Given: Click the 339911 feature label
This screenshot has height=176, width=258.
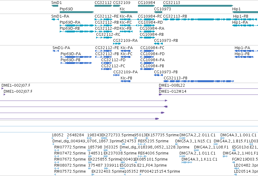Looking at the screenshot, I should click(x=111, y=165).
